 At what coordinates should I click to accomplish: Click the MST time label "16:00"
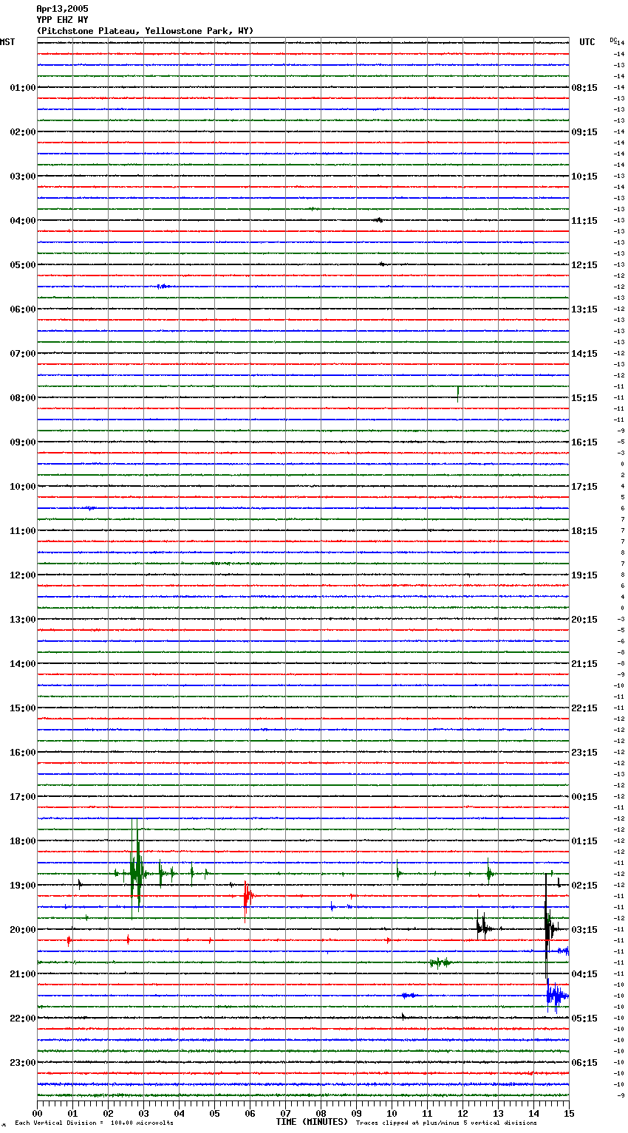click(23, 753)
